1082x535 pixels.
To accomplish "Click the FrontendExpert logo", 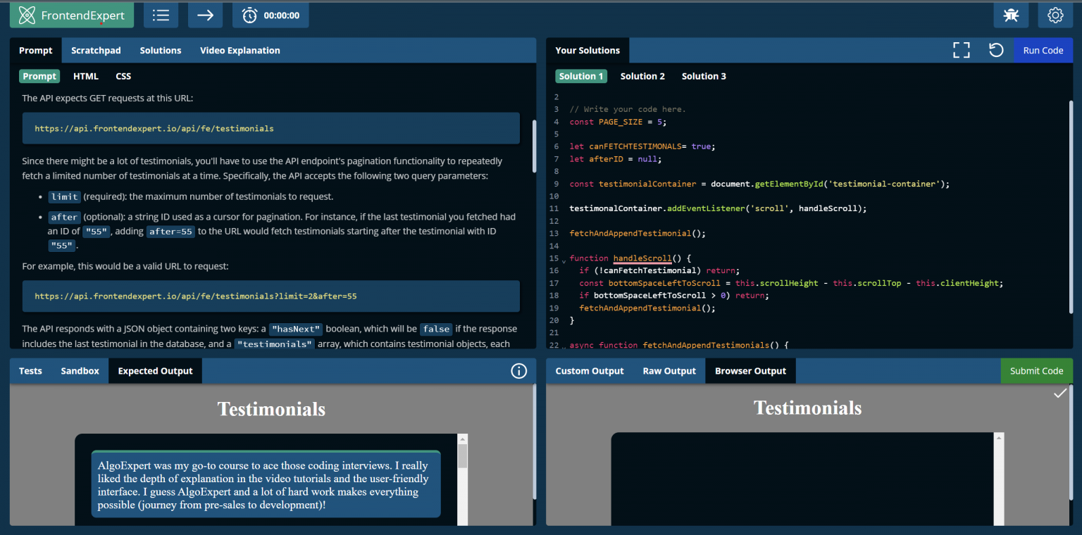I will click(72, 15).
